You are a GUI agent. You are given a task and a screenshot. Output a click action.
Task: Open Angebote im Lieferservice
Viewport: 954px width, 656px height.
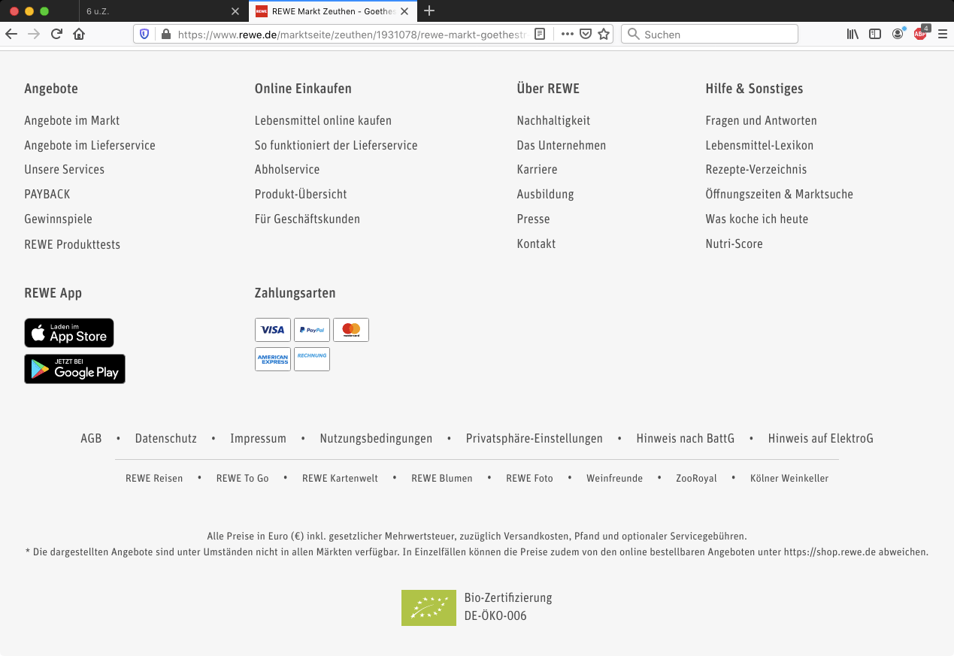click(x=89, y=145)
